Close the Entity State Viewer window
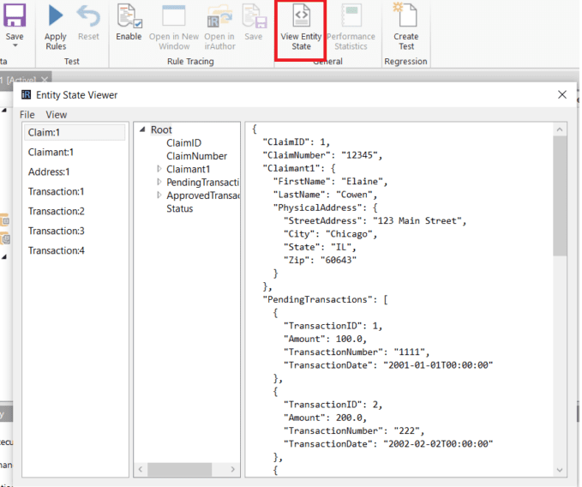 [562, 94]
